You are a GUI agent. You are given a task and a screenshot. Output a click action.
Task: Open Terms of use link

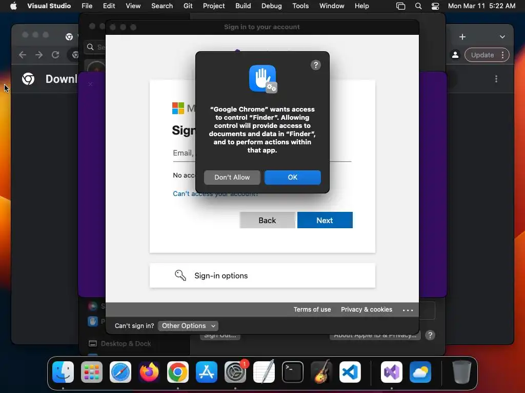(x=312, y=310)
